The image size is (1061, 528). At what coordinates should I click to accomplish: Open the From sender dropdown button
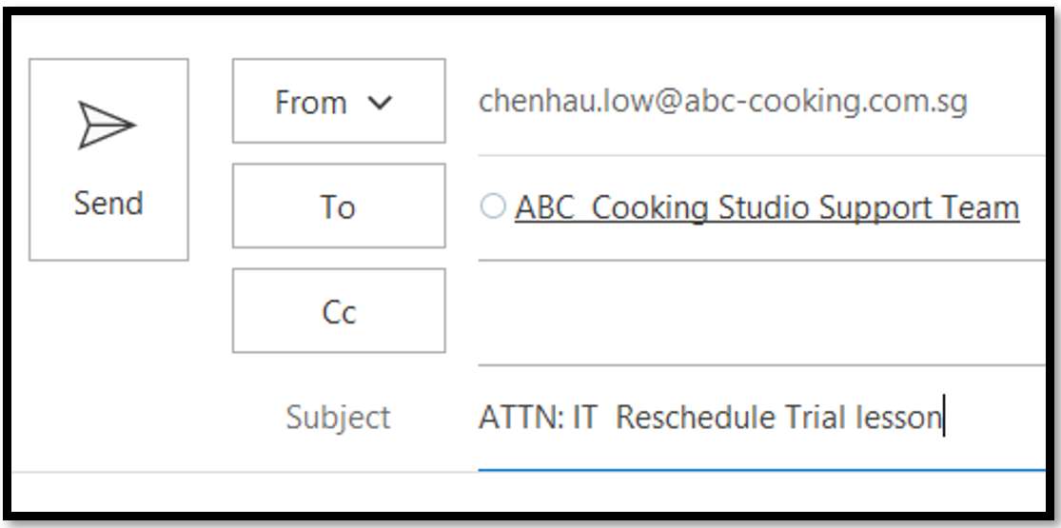point(339,101)
